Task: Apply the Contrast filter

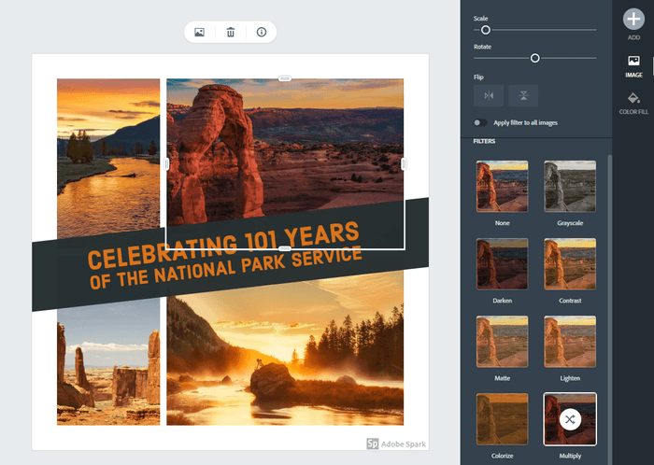Action: (x=570, y=263)
